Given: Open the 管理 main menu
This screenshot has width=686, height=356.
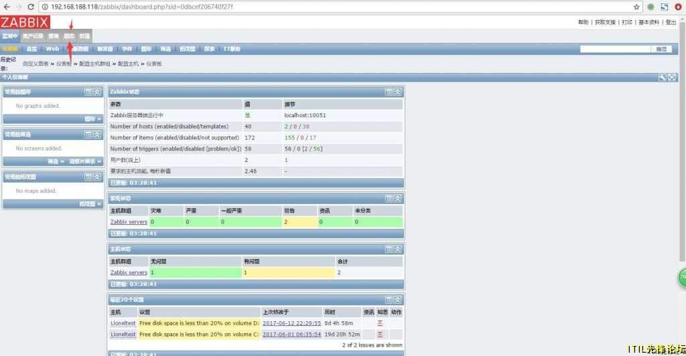Looking at the screenshot, I should tap(84, 36).
